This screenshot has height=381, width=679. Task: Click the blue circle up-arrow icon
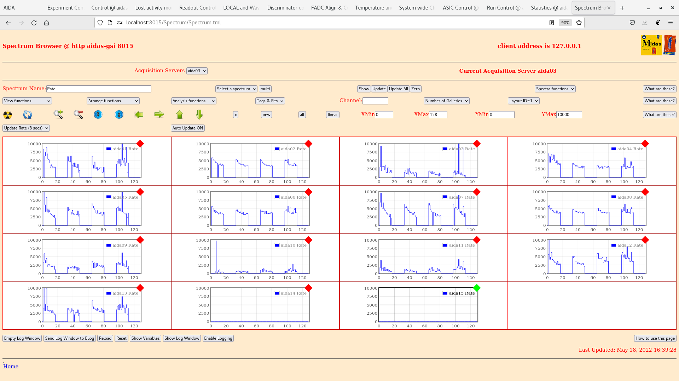[x=119, y=114]
